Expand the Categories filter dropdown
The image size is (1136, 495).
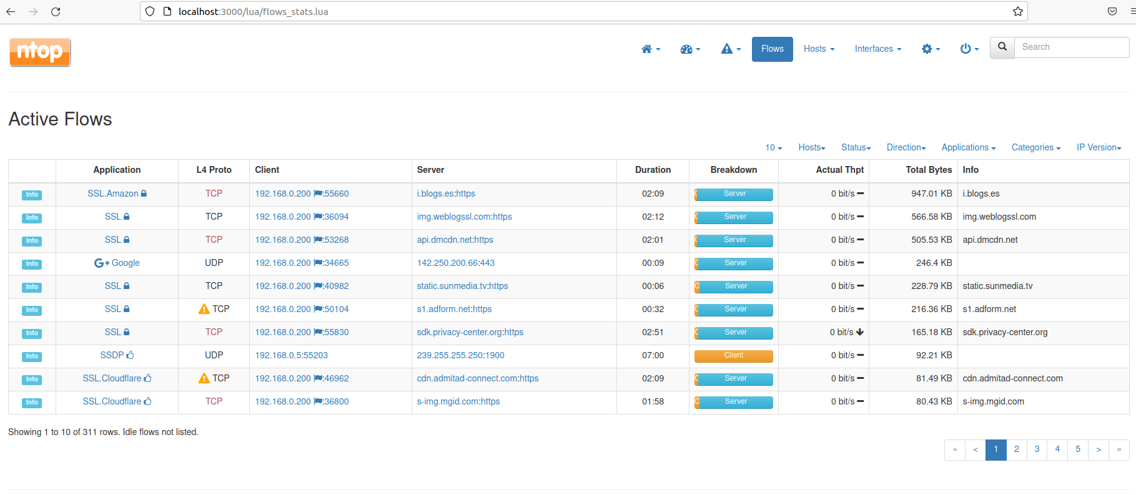click(x=1035, y=147)
